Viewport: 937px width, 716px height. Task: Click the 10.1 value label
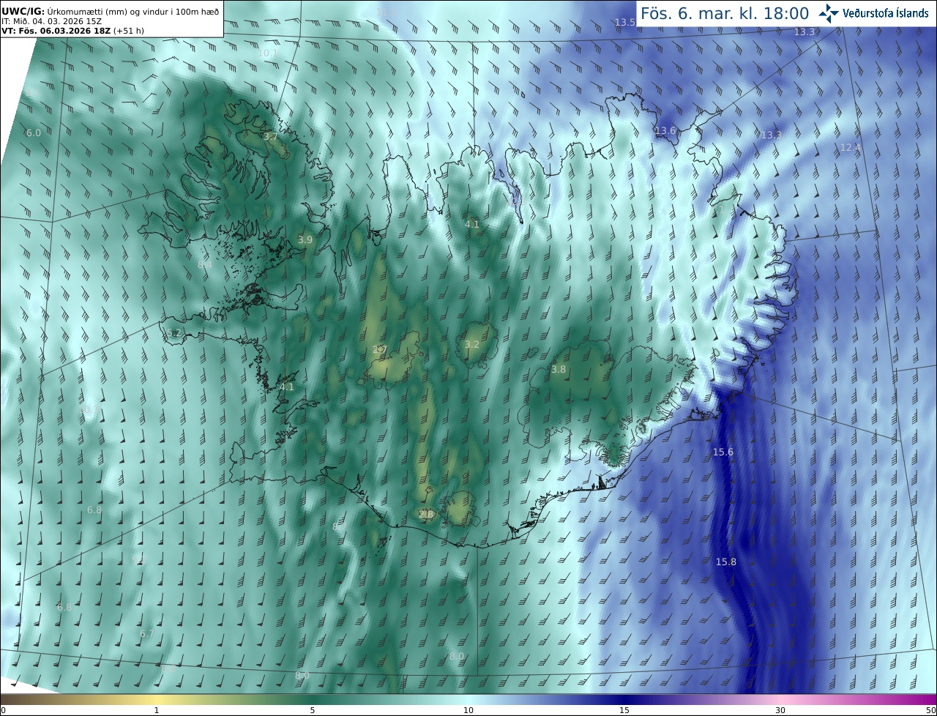267,53
